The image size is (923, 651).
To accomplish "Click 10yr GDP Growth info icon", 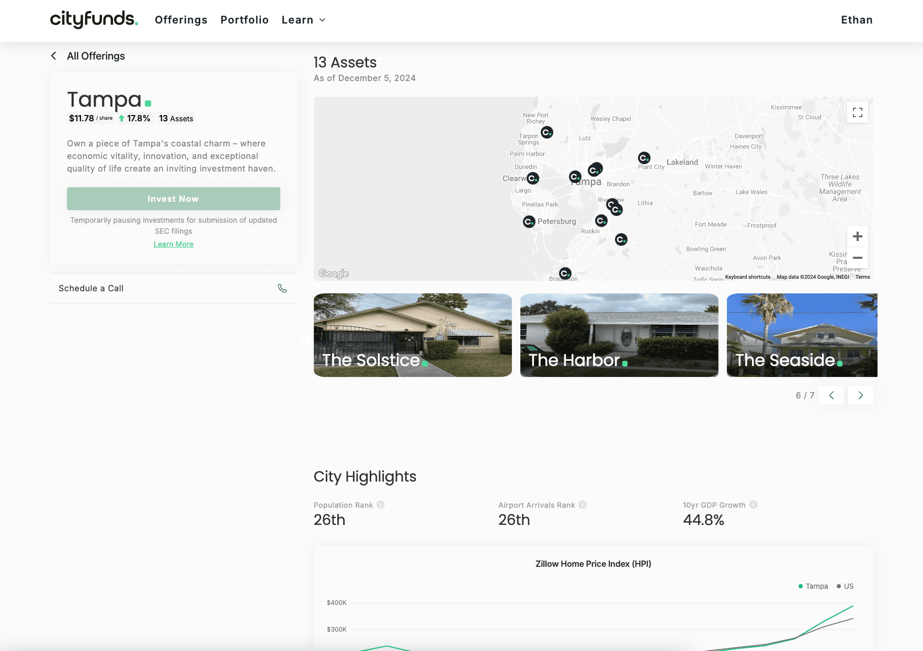I will [x=753, y=505].
